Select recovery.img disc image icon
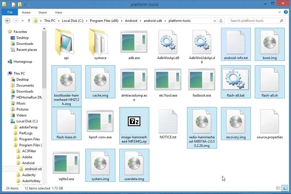Image resolution: width=291 pixels, height=194 pixels. (x=236, y=122)
